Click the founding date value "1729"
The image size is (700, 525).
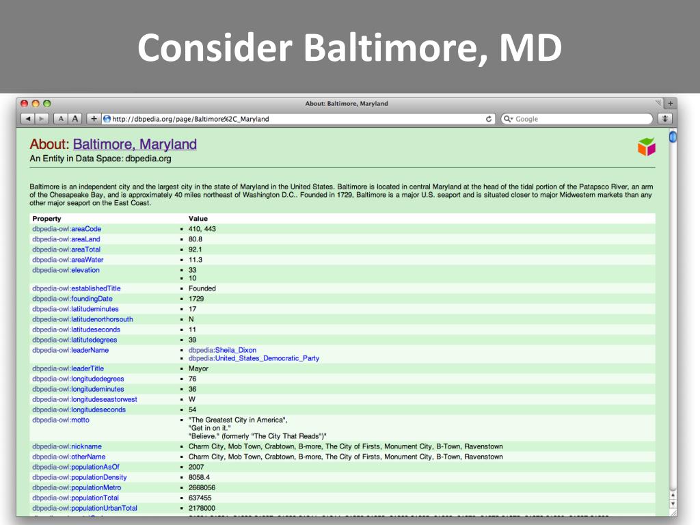(x=196, y=299)
